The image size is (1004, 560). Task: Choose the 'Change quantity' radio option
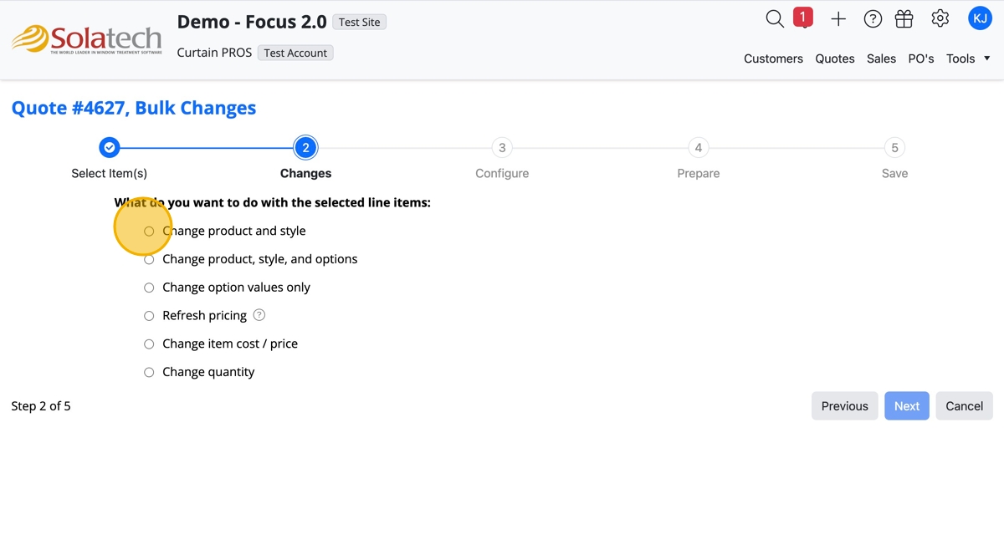(x=149, y=372)
